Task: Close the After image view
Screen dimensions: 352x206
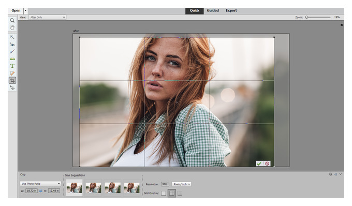Action: 342,25
